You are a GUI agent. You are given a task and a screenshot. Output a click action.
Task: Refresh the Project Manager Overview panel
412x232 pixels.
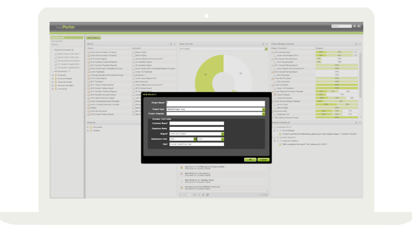356,44
